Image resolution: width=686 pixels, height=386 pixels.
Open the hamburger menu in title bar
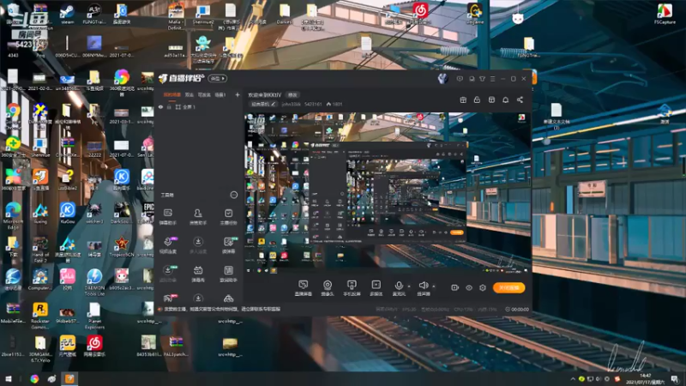click(492, 79)
